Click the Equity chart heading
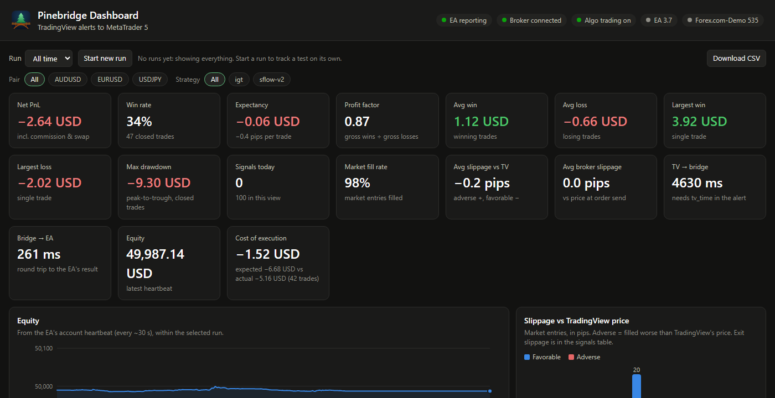 (x=28, y=321)
